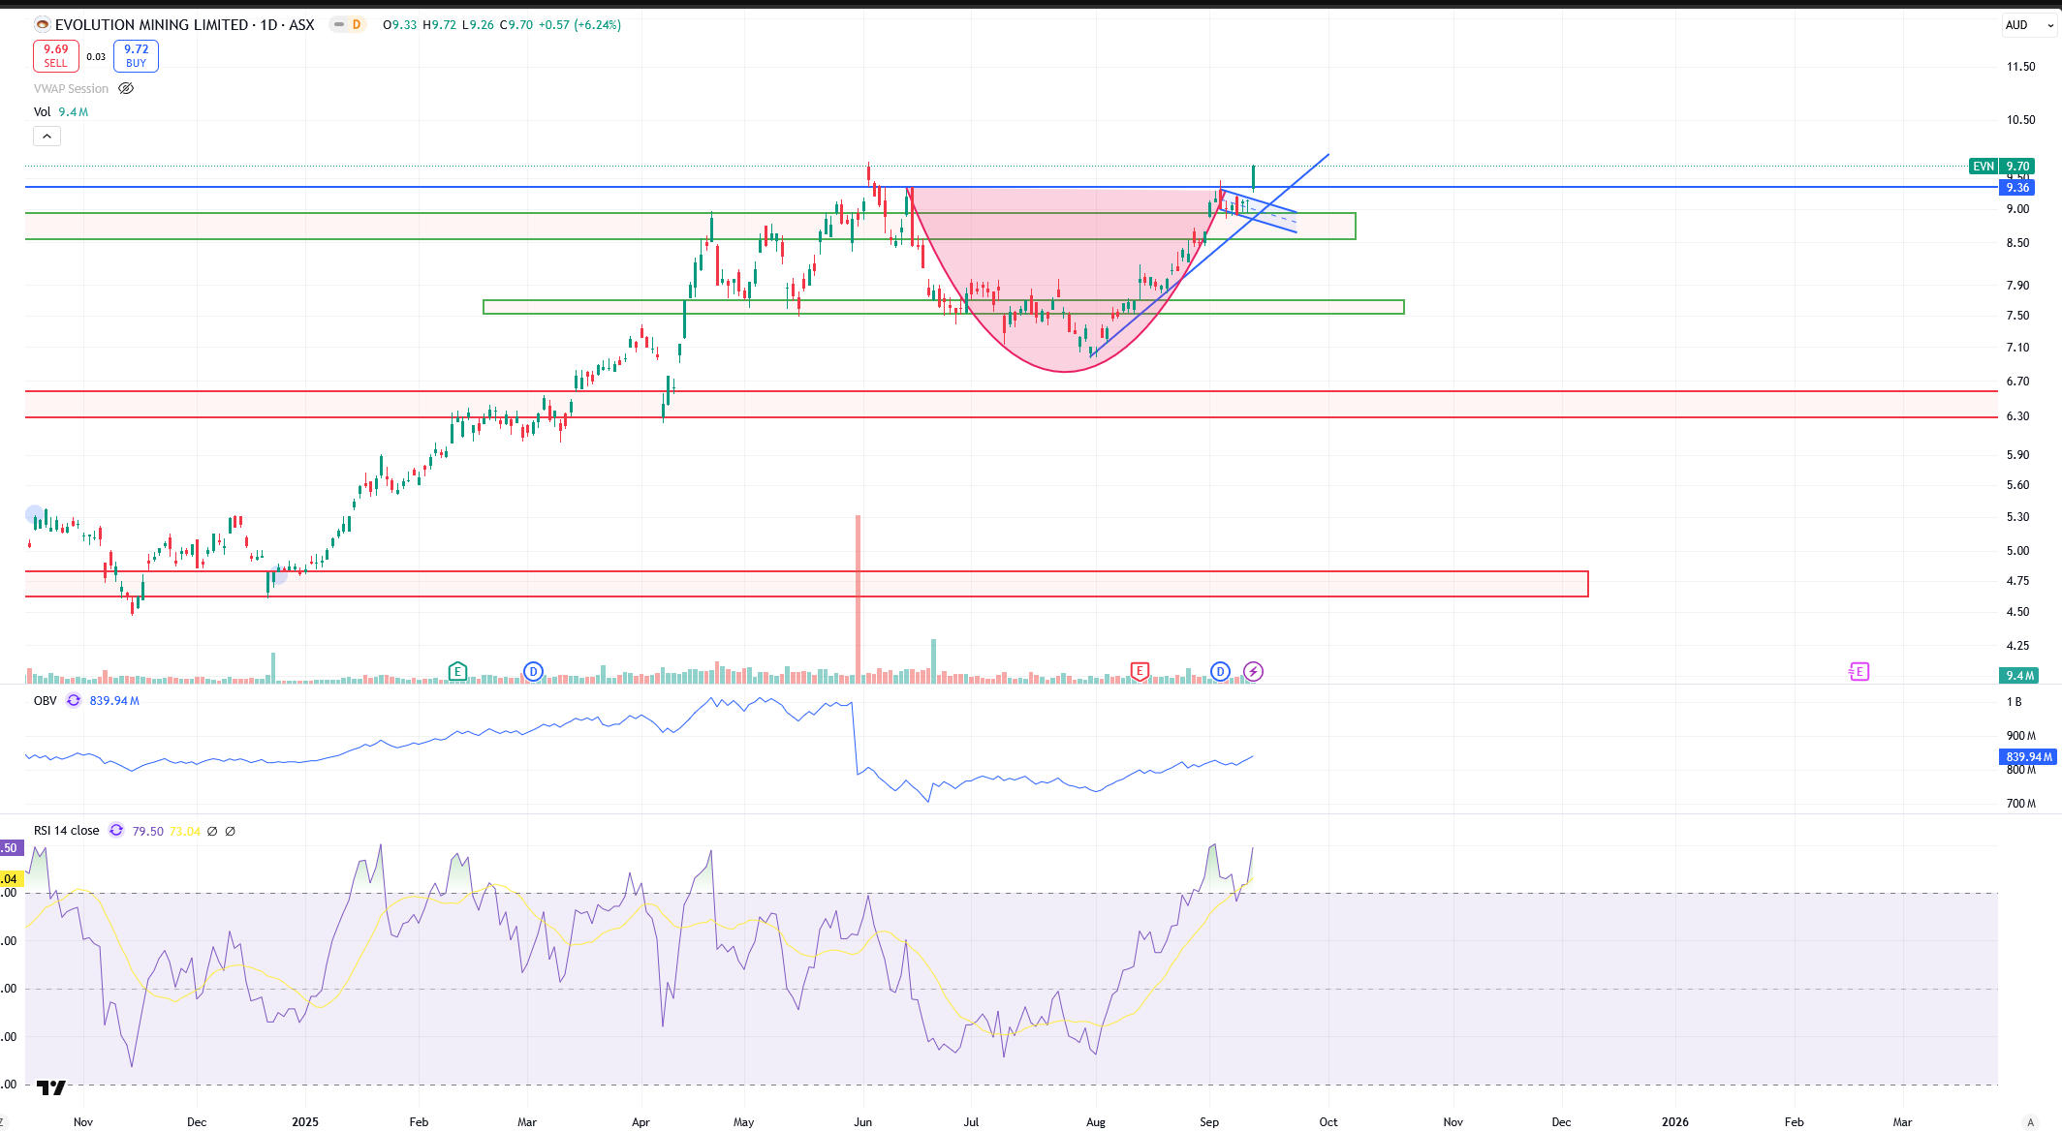
Task: Click the RSI 14 close legend label
Action: click(x=66, y=831)
